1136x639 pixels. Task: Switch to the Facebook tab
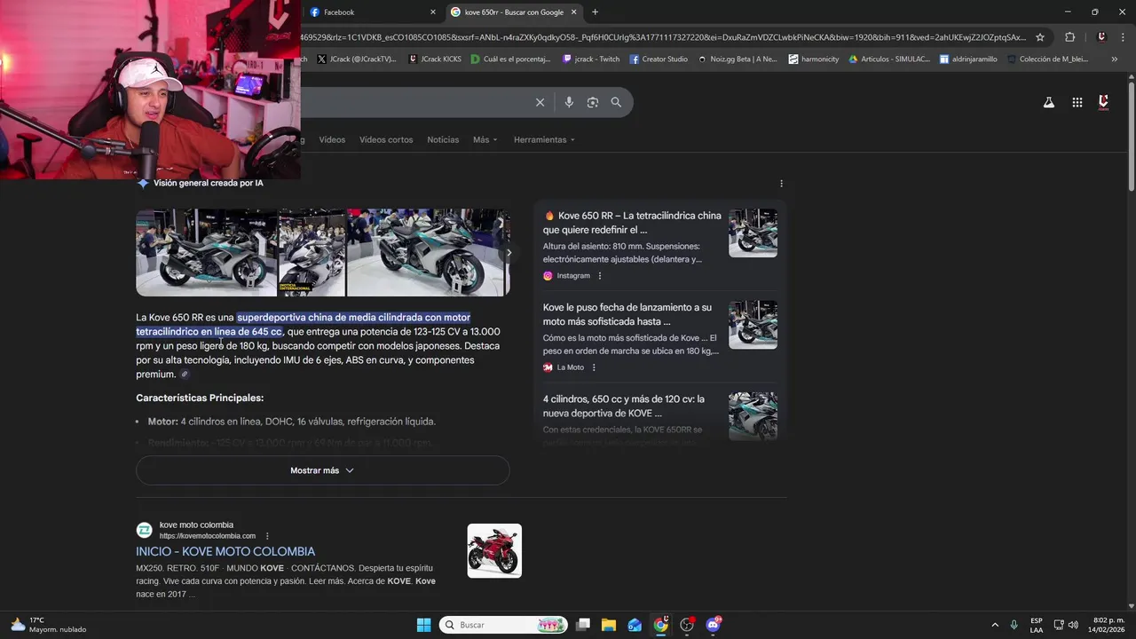pyautogui.click(x=371, y=12)
